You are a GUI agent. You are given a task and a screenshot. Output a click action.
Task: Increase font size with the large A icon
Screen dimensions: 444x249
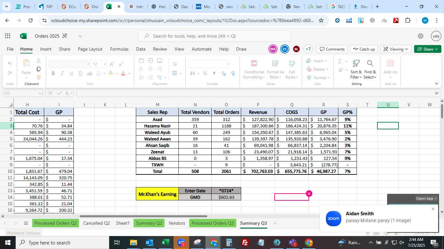pyautogui.click(x=112, y=64)
